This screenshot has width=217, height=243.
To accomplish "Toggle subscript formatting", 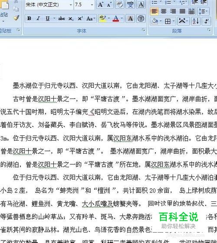I will point(71,18).
